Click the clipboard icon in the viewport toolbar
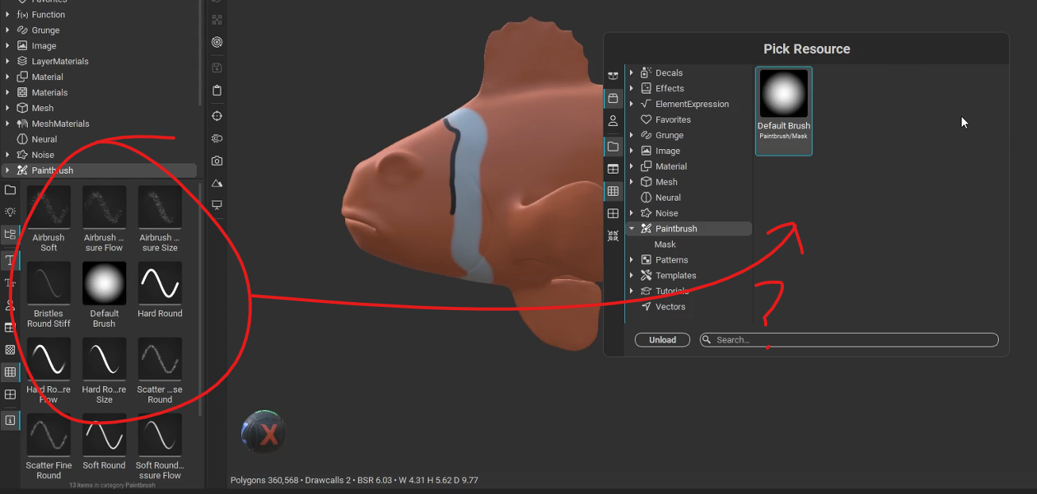The height and width of the screenshot is (494, 1037). [217, 90]
